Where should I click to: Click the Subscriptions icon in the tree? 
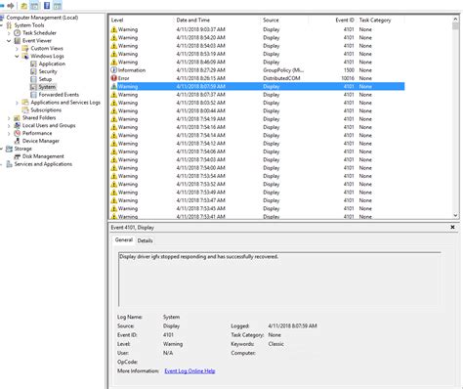click(25, 110)
